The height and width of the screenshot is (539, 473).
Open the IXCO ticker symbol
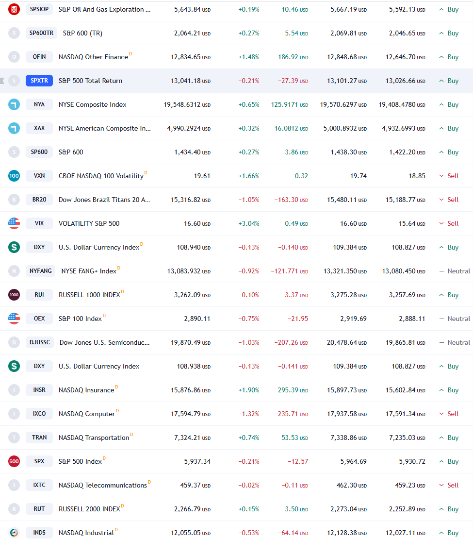click(x=39, y=414)
